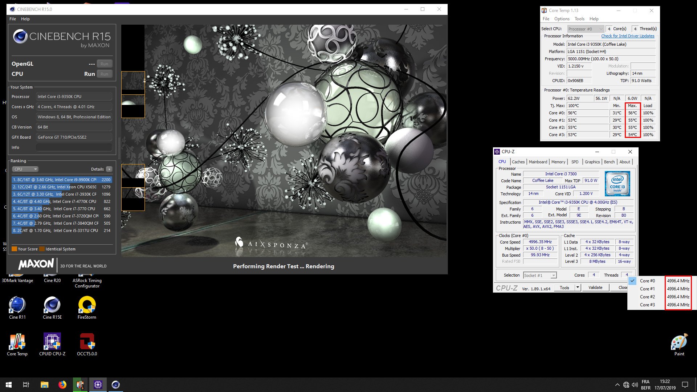Open the Cinebench Help menu
The width and height of the screenshot is (697, 392).
[25, 19]
